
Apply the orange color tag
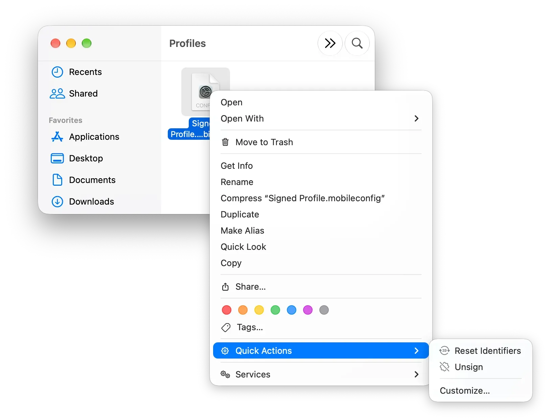point(243,310)
